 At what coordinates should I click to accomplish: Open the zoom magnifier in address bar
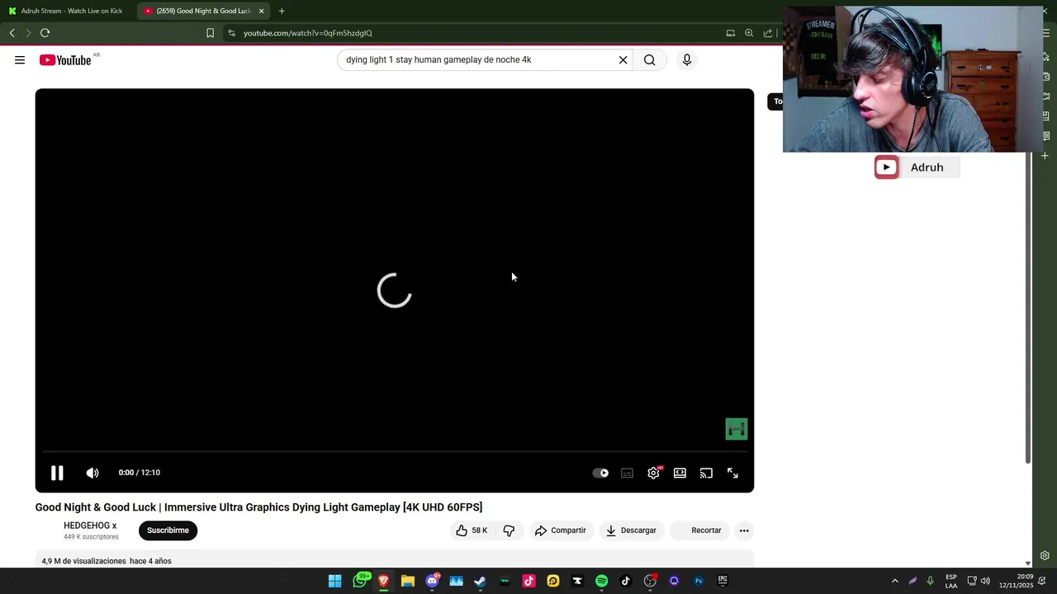(x=749, y=33)
